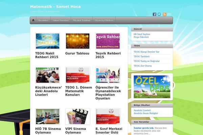
Task: Click the TEOG 1. Dönem Matematik Konuları heading
Action: [x=78, y=91]
